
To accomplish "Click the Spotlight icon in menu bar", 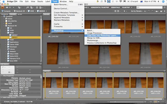I will click(163, 1).
